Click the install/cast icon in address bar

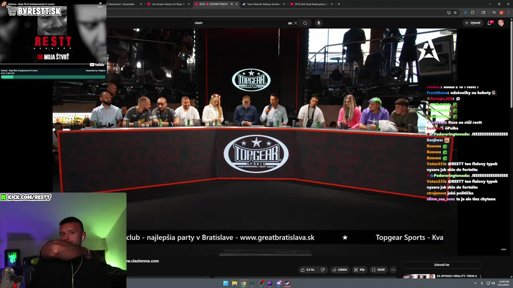(448, 12)
